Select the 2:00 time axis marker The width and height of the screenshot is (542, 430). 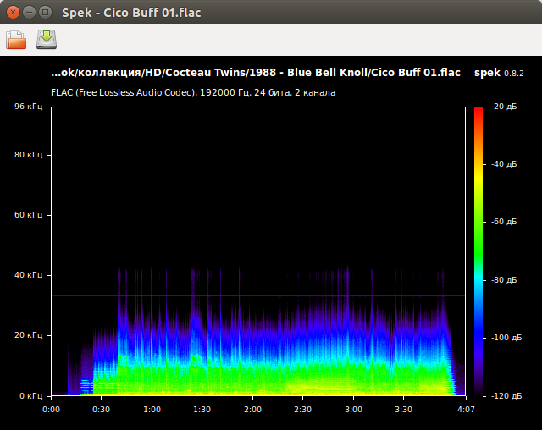(252, 409)
